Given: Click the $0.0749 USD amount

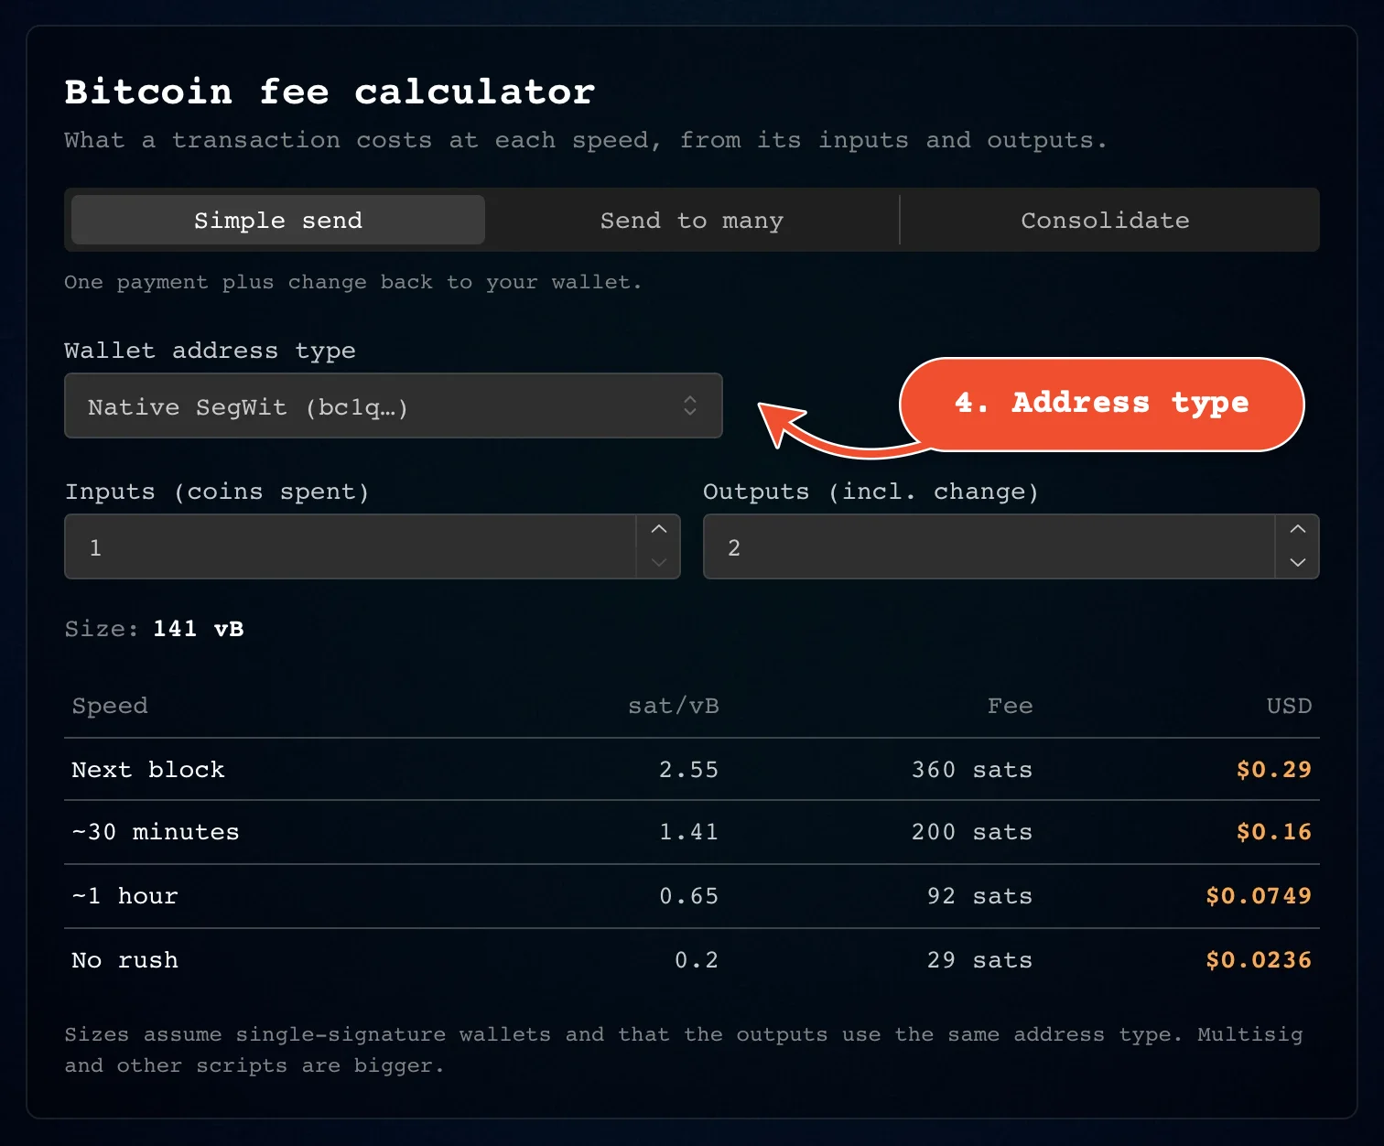Looking at the screenshot, I should (x=1259, y=896).
